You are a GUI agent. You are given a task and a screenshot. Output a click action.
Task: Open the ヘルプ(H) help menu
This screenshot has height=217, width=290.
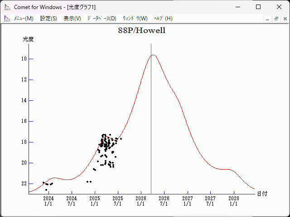[x=163, y=19]
